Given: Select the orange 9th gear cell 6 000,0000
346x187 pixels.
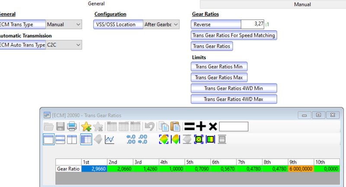Looking at the screenshot, I should tap(301, 169).
